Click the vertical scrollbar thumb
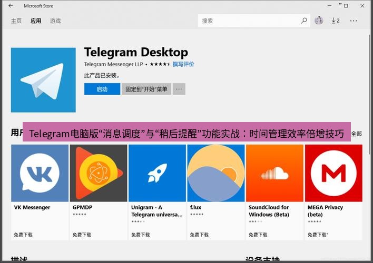The height and width of the screenshot is (263, 373). click(370, 95)
